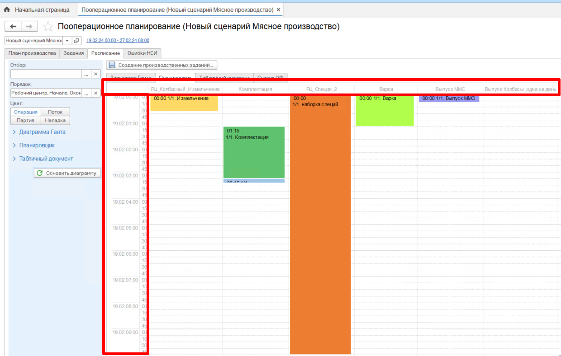Switch color mode to Наладка

(55, 121)
